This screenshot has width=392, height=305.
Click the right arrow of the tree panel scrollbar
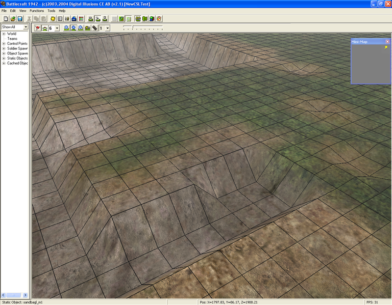(x=25, y=295)
